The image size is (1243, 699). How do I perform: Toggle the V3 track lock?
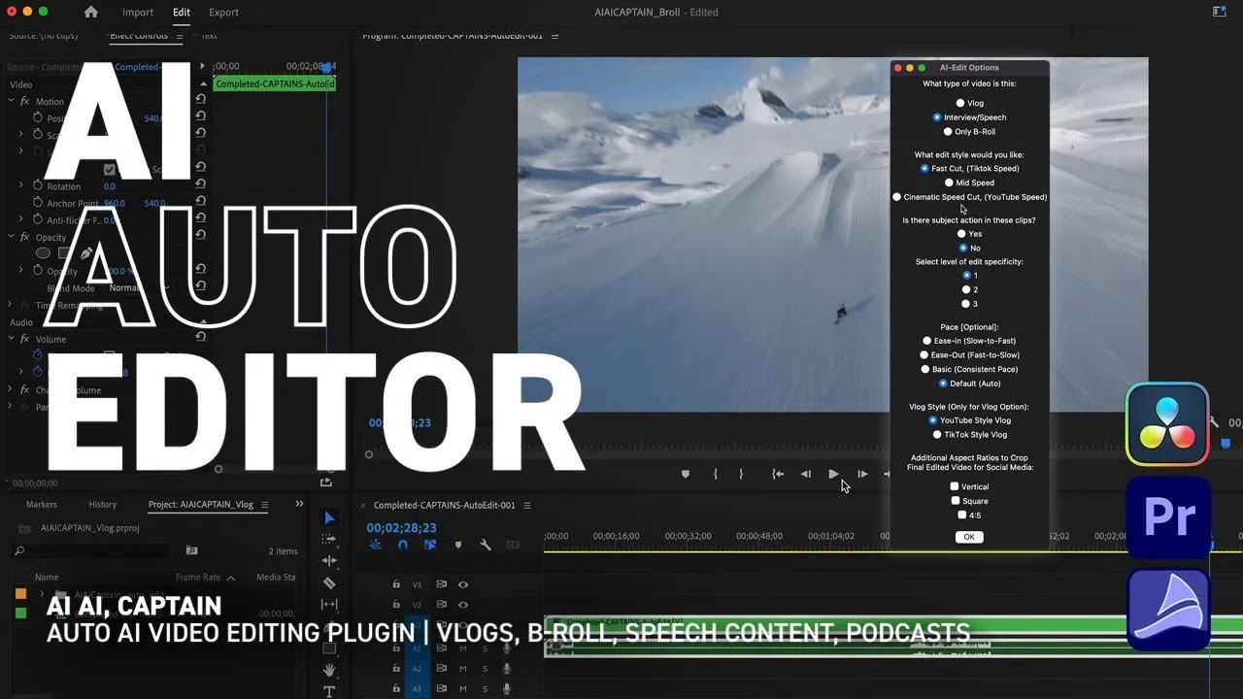(x=396, y=584)
